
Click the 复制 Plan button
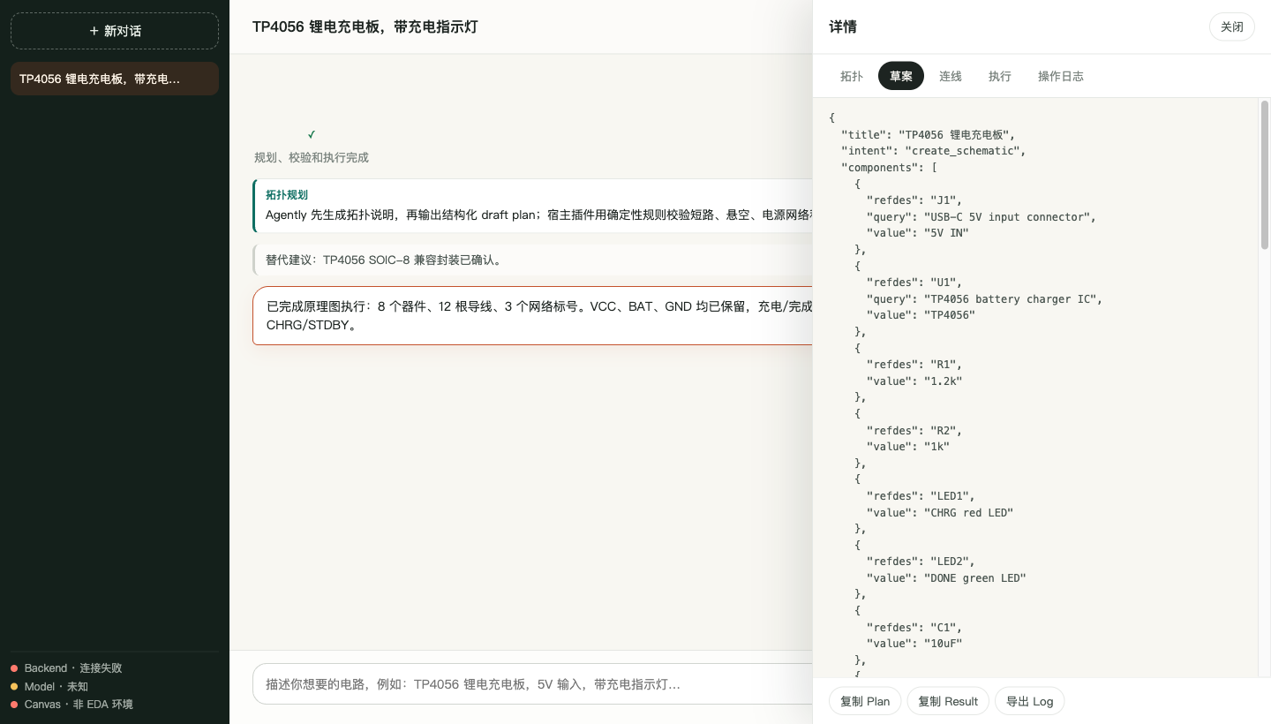click(865, 701)
